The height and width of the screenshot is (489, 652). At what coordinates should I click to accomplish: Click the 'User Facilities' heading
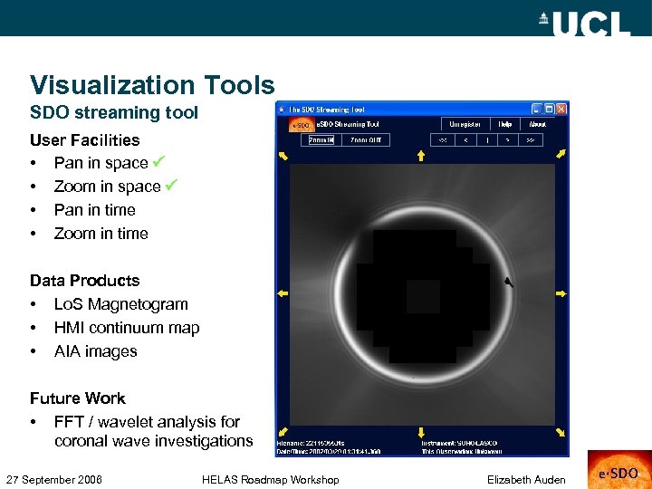pos(85,140)
